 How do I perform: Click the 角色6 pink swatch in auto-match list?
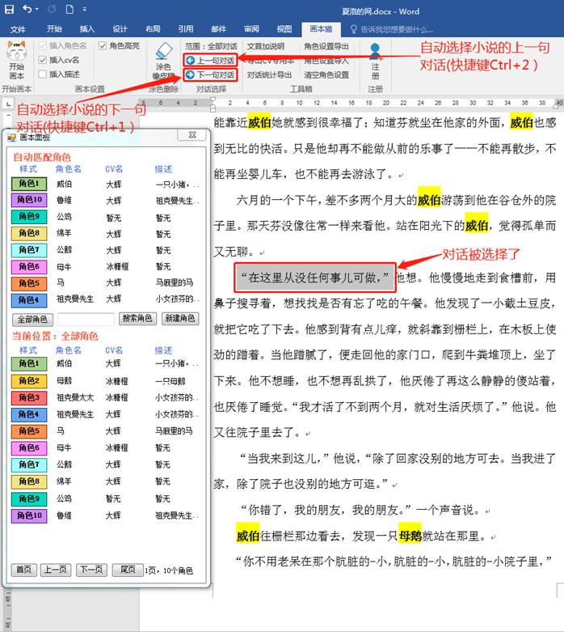(29, 266)
